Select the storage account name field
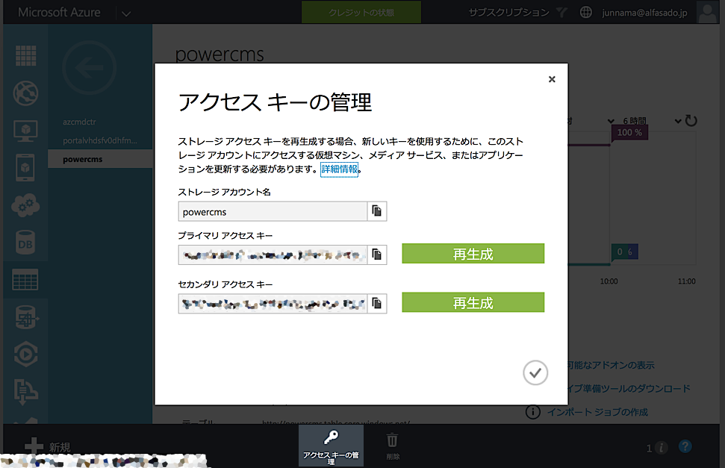Image resolution: width=725 pixels, height=468 pixels. point(273,211)
